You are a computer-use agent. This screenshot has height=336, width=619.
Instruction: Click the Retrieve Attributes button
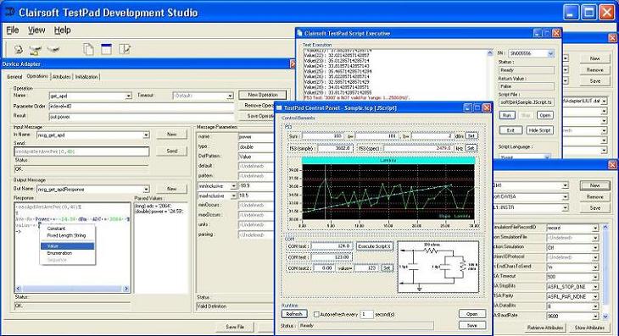tap(544, 328)
